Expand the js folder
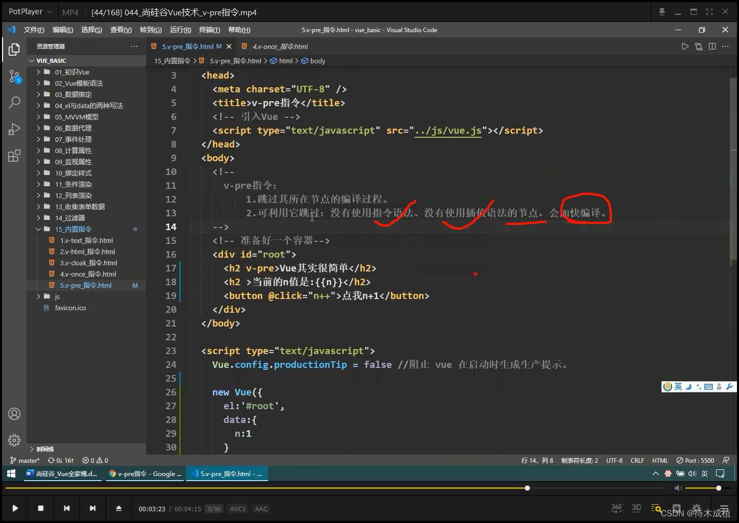The image size is (739, 523). (x=38, y=296)
